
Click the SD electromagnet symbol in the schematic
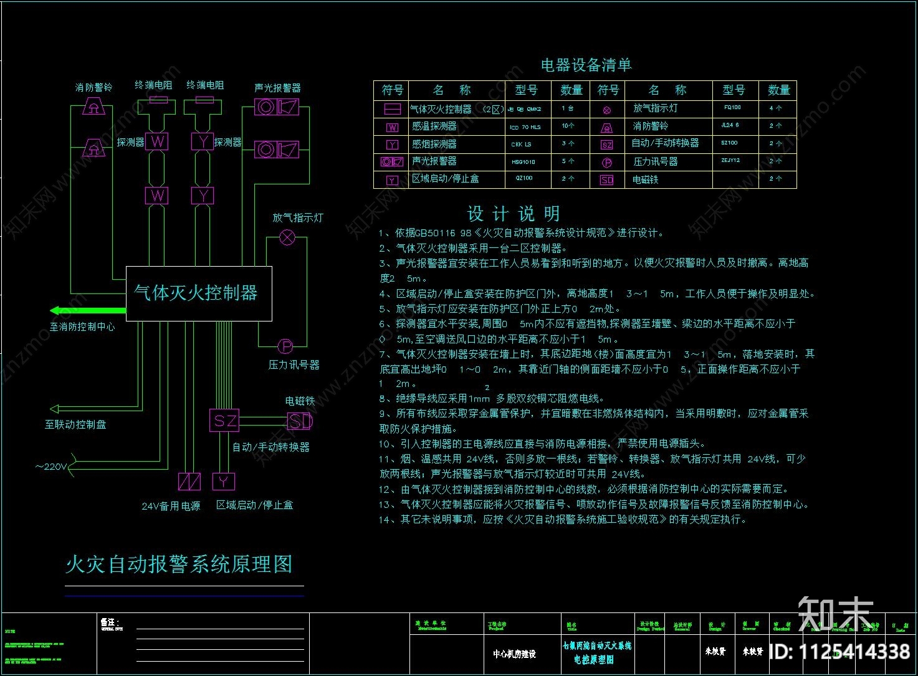coord(299,421)
